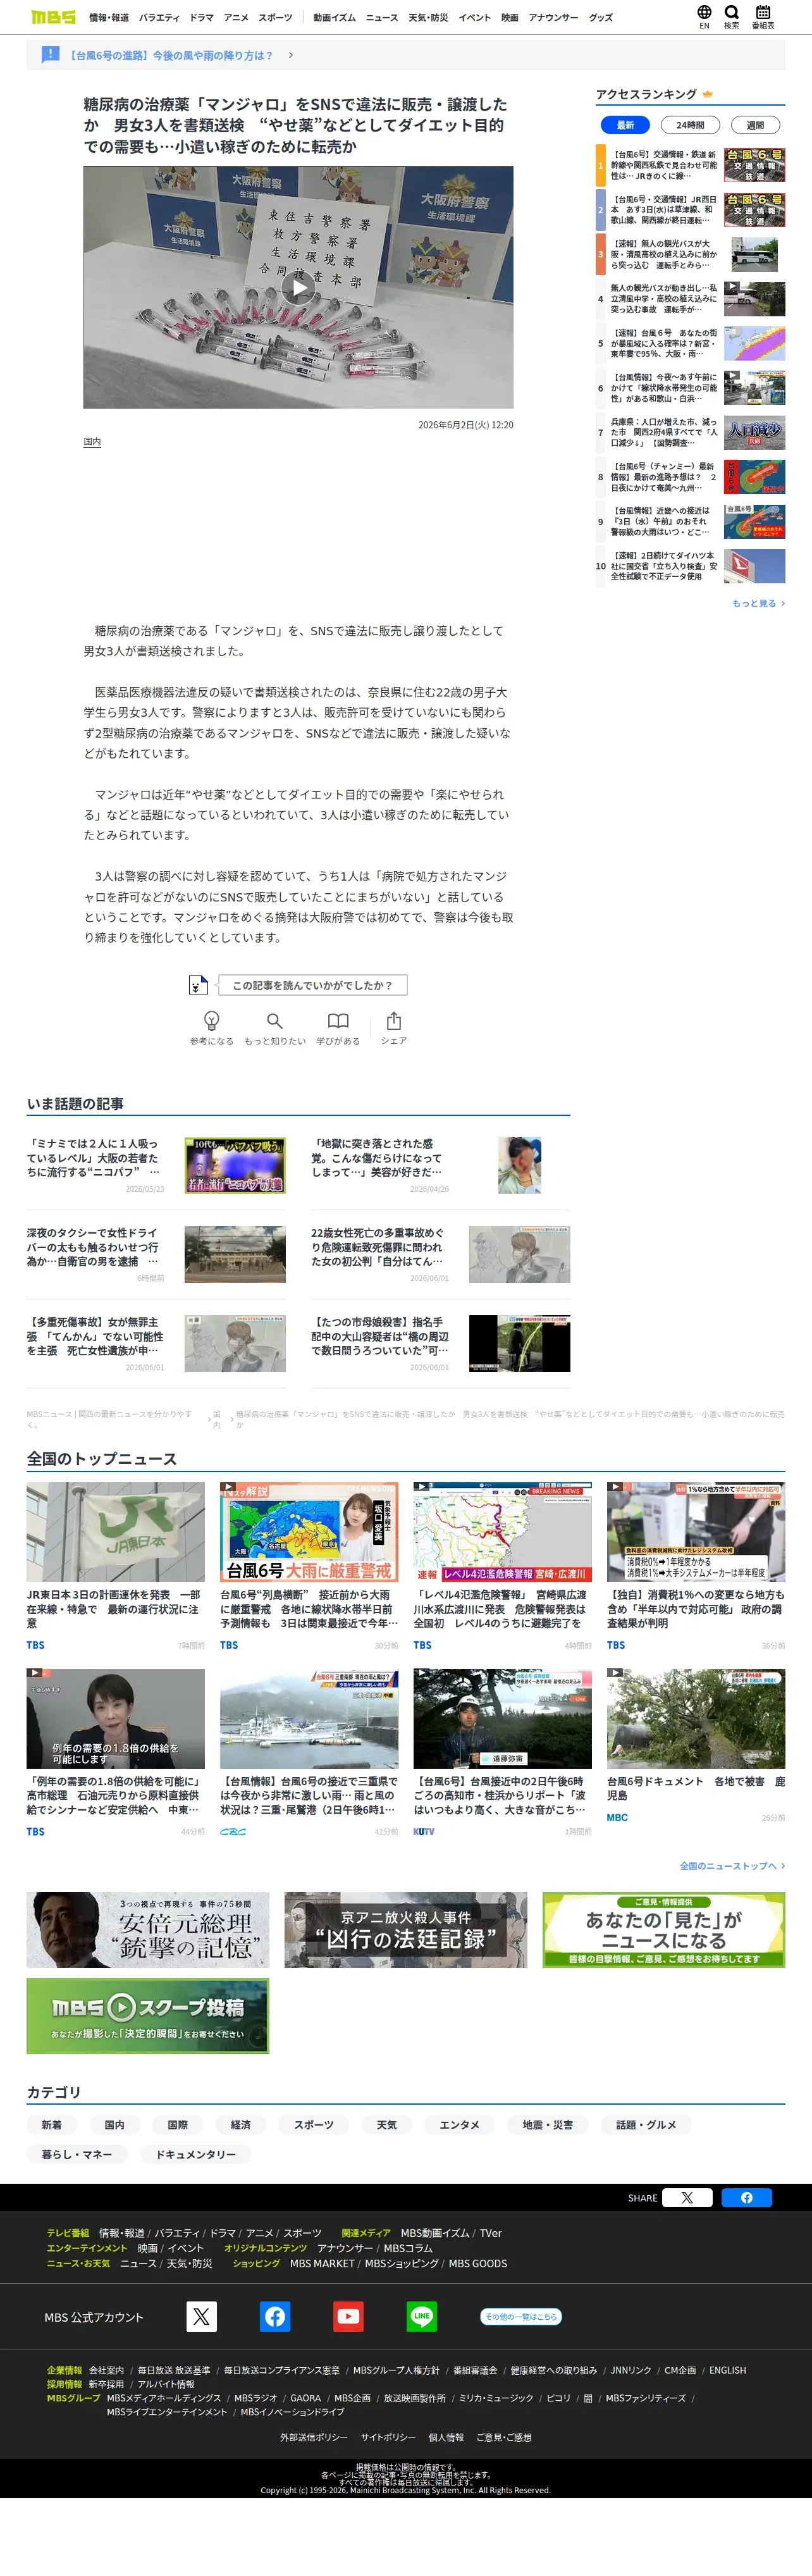Viewport: 812px width, 2576px height.
Task: Click the typhoon alert exclamation icon
Action: click(x=51, y=55)
